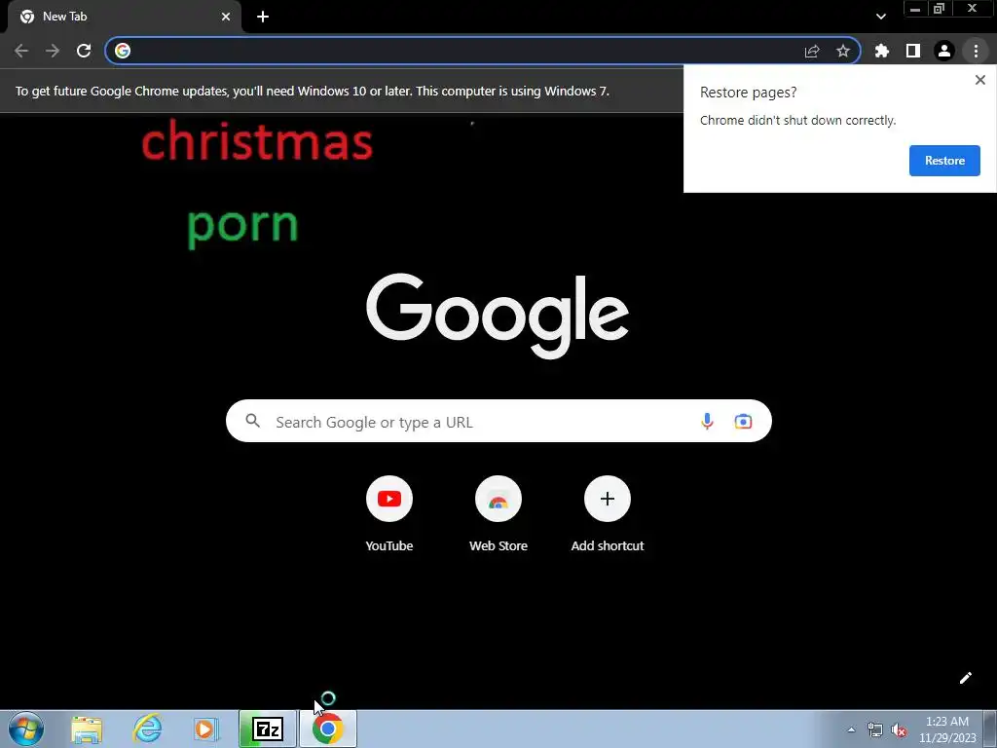
Task: Click the Google logo
Action: coord(498,315)
